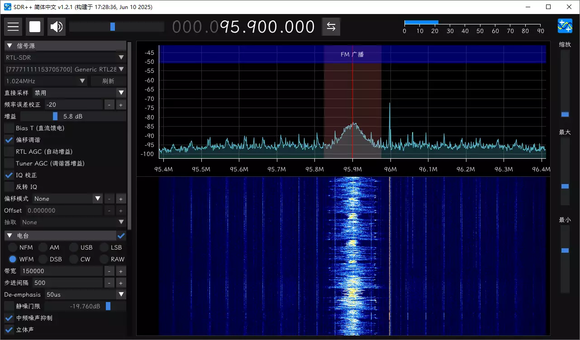
Task: Toggle the 电台 section enable checkmark
Action: [x=121, y=236]
